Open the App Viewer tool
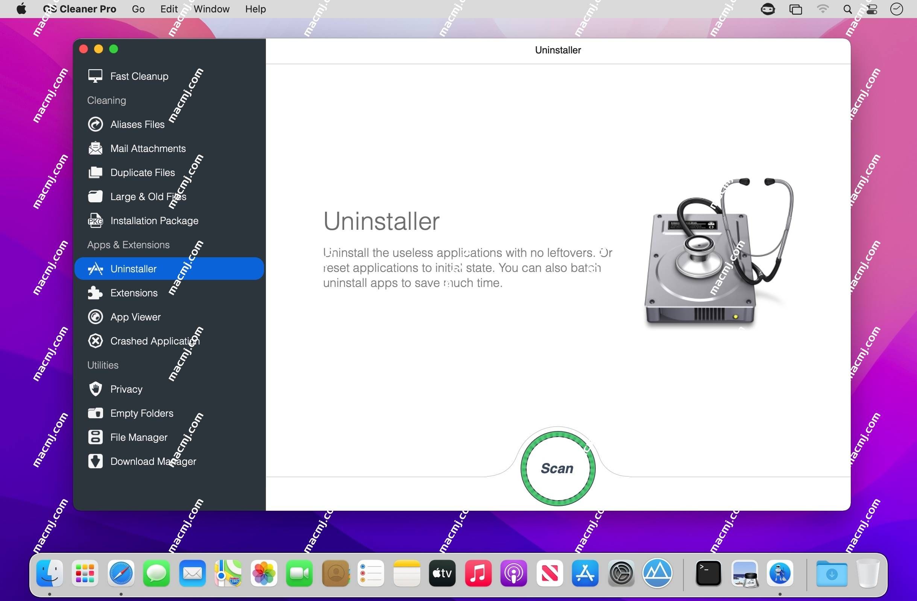 point(135,317)
